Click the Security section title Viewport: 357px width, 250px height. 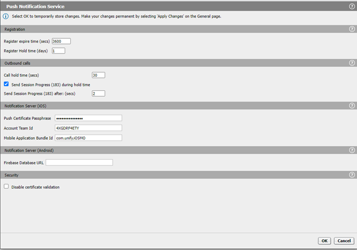pyautogui.click(x=11, y=175)
